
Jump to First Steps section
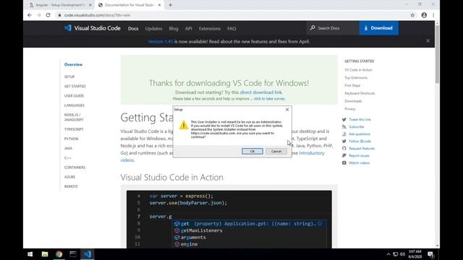352,85
